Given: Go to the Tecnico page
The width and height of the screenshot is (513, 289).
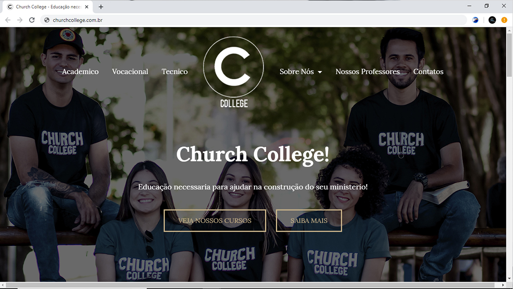Looking at the screenshot, I should point(175,72).
